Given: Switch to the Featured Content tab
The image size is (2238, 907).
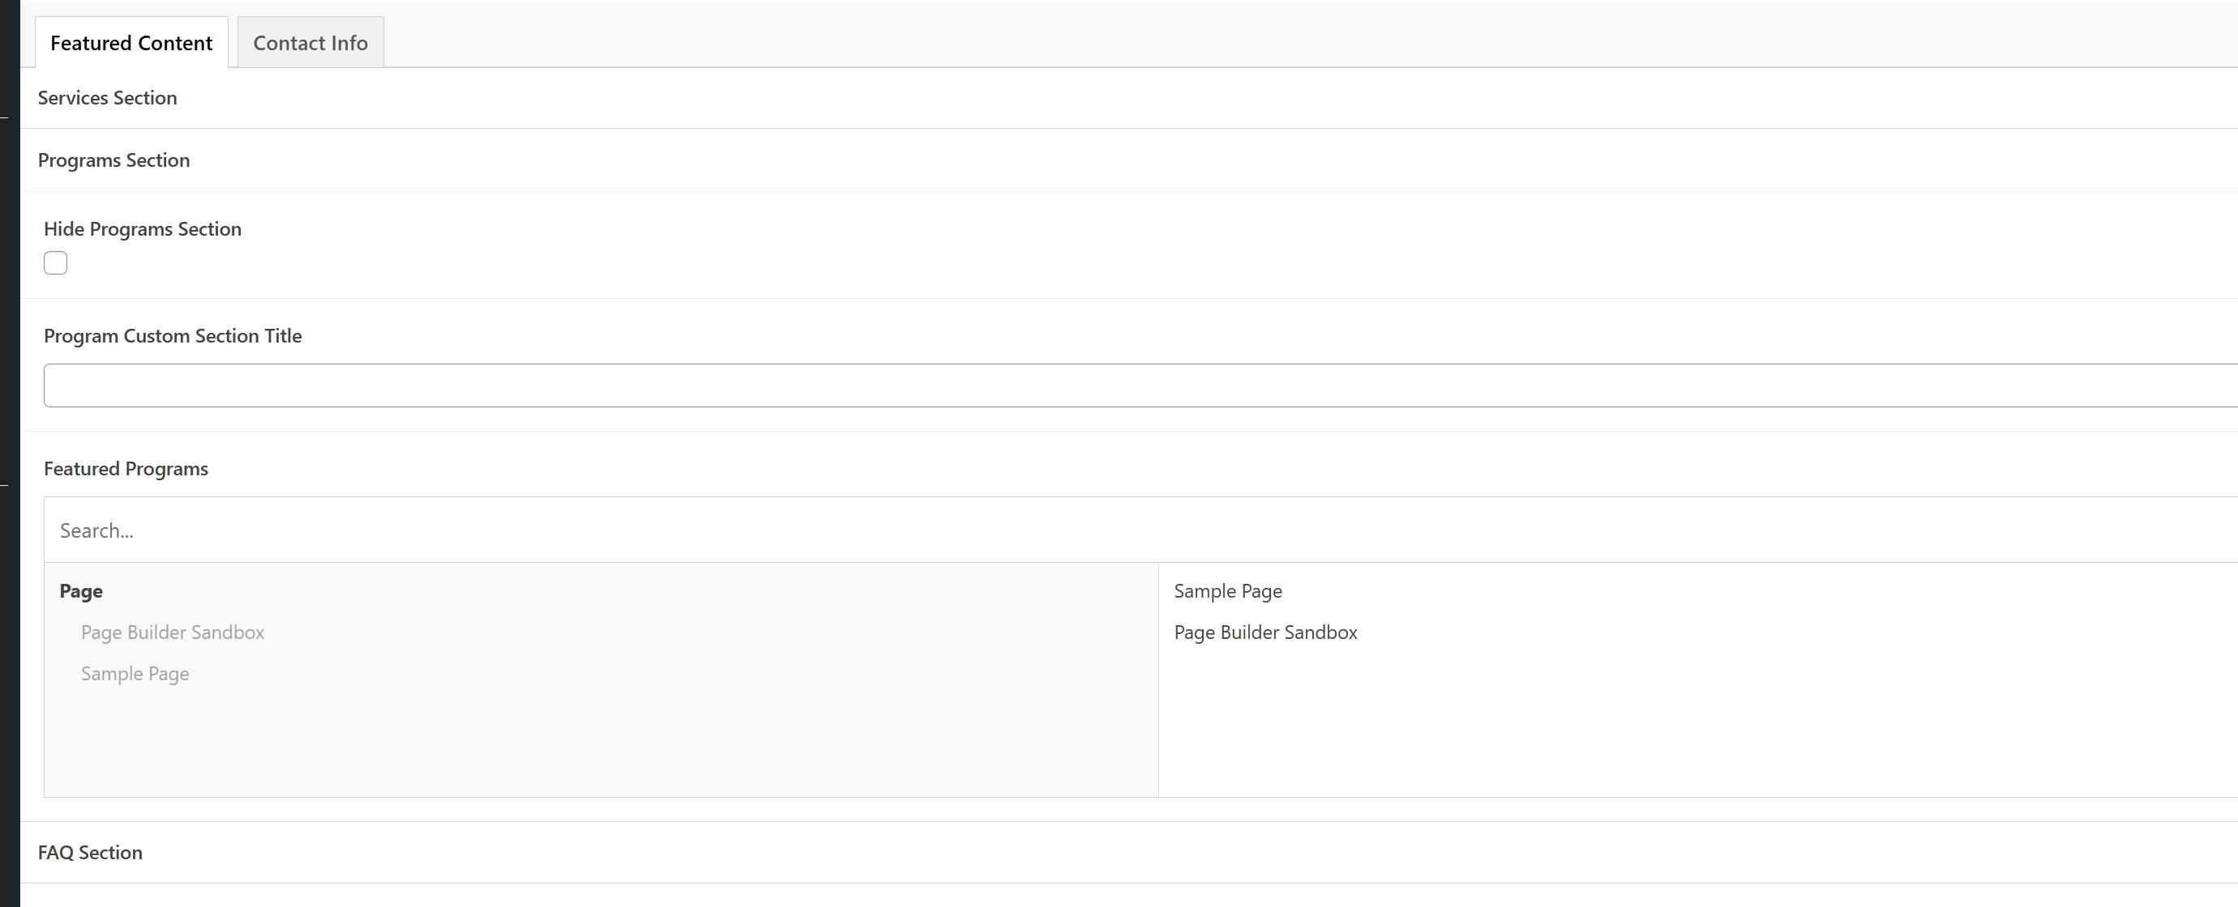Looking at the screenshot, I should (x=131, y=43).
